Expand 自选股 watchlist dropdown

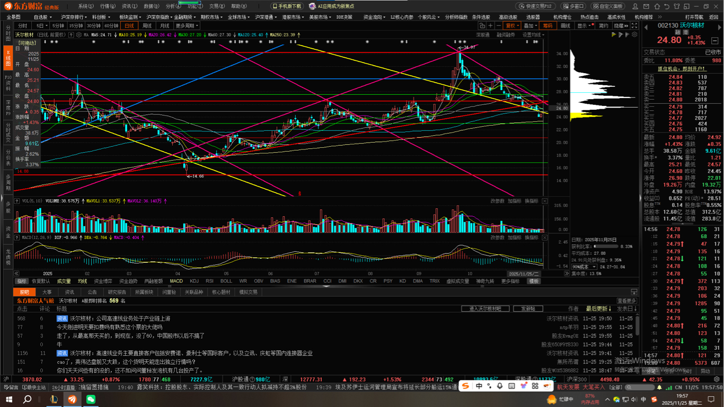(x=43, y=17)
